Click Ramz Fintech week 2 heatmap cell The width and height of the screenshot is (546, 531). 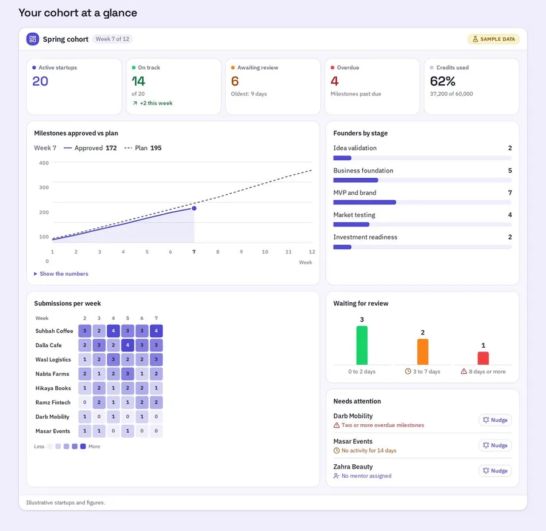click(x=84, y=402)
